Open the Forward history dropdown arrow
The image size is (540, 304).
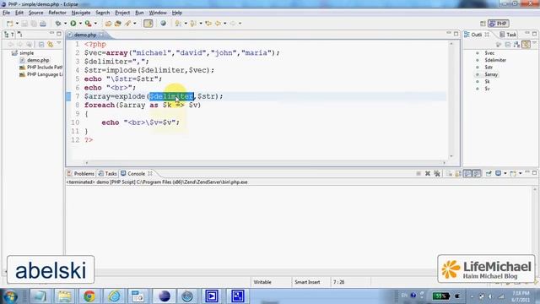(240, 24)
